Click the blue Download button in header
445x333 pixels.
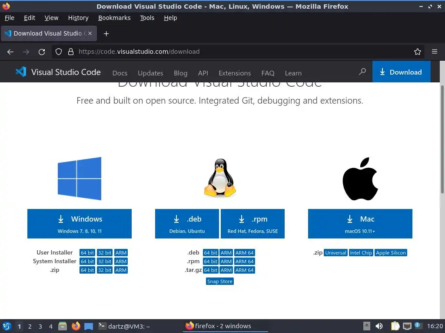(401, 72)
